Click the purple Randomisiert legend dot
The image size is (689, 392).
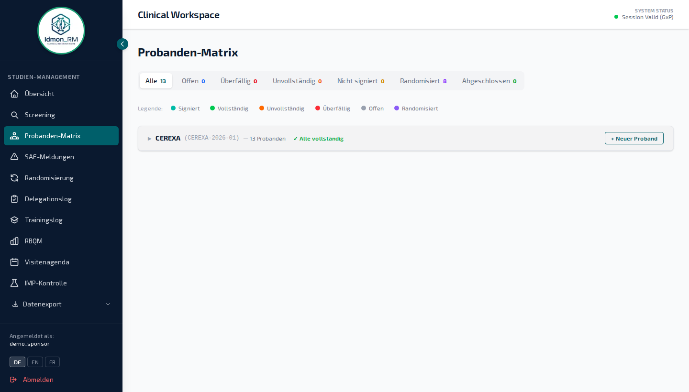click(397, 108)
